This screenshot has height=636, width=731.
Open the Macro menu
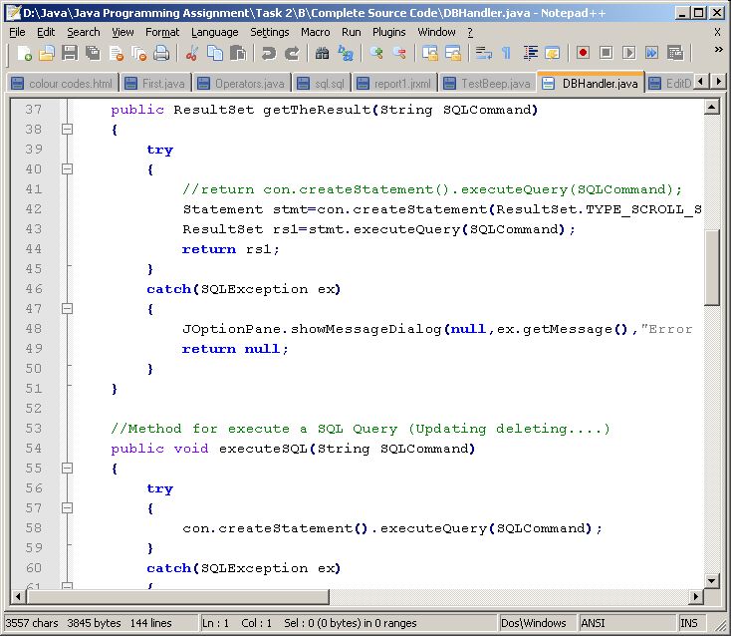pyautogui.click(x=315, y=32)
